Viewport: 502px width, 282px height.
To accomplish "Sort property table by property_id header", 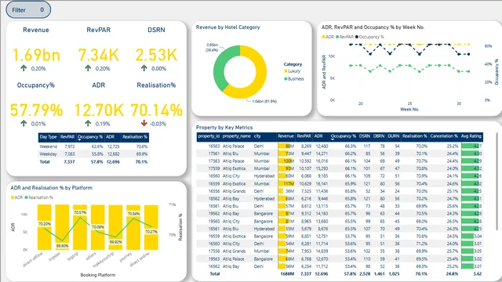I will 209,136.
